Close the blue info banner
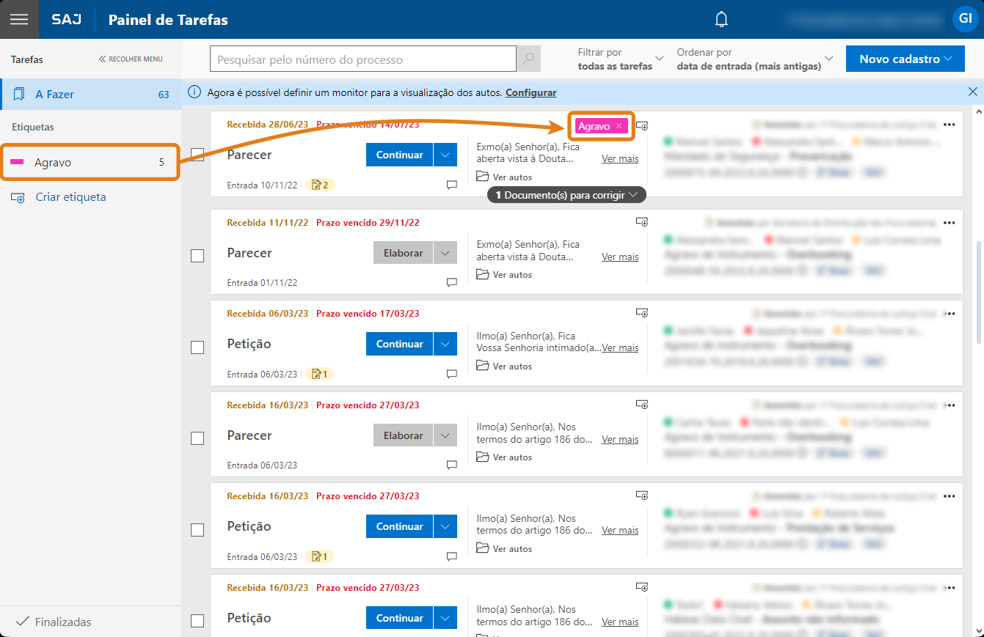 click(972, 92)
